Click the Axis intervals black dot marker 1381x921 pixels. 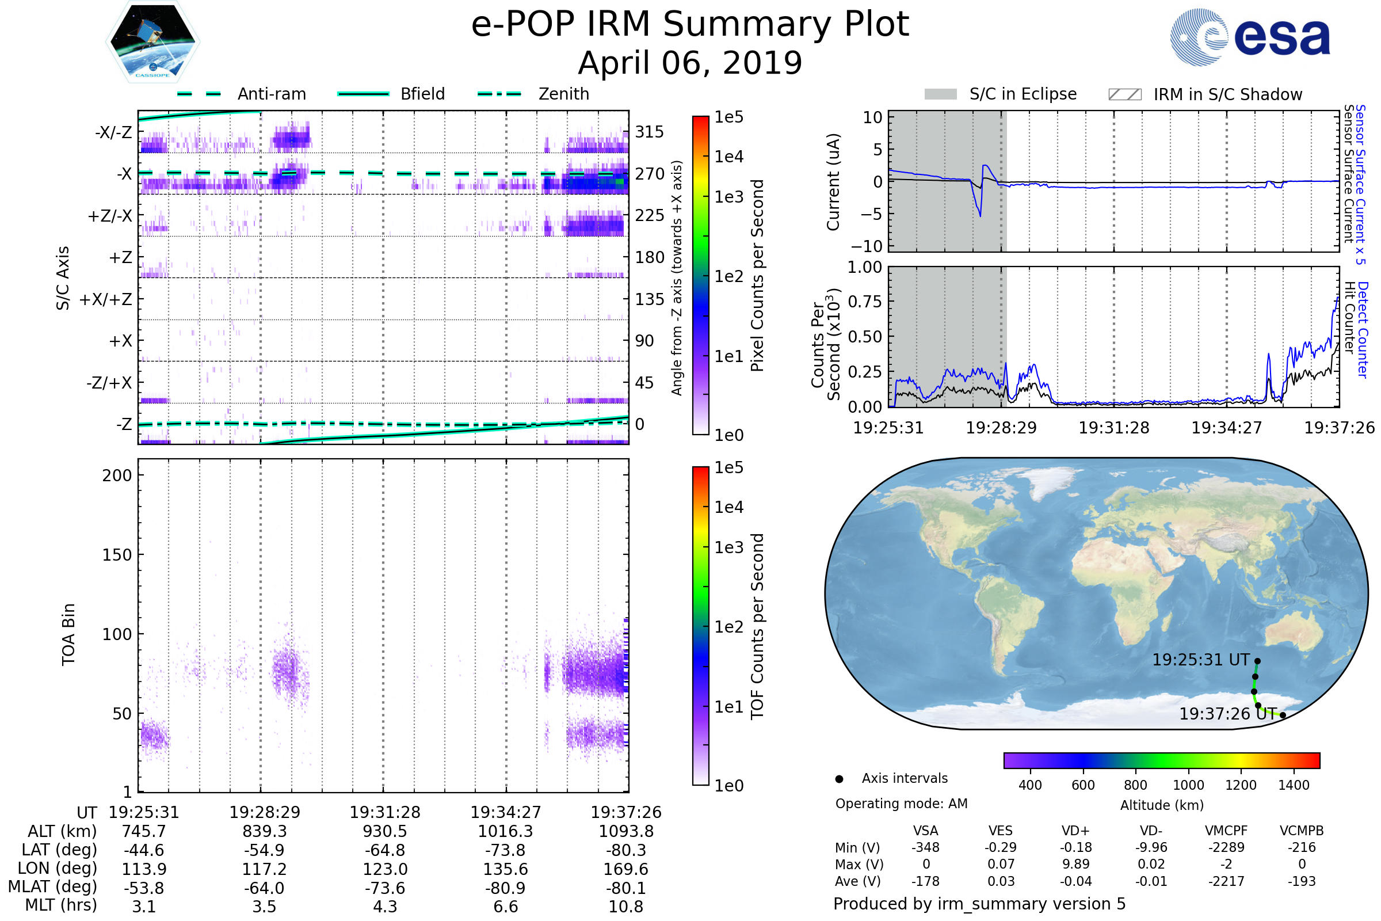[x=839, y=779]
